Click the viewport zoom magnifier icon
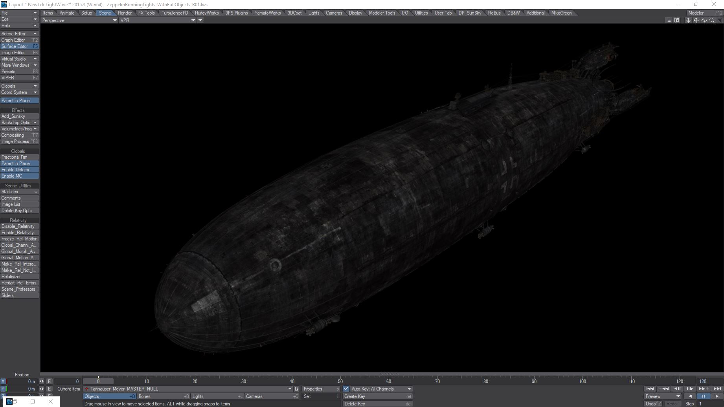The image size is (724, 407). (712, 20)
